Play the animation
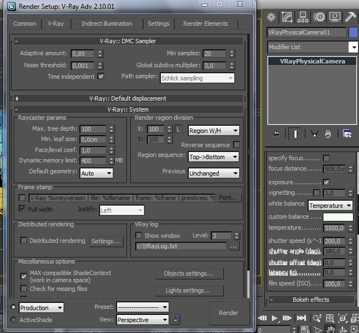This screenshot has width=359, height=333. [275, 318]
